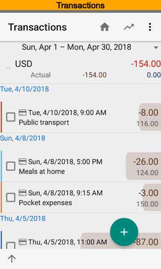Select the Tue, 4/10/2018 date header

click(x=24, y=89)
